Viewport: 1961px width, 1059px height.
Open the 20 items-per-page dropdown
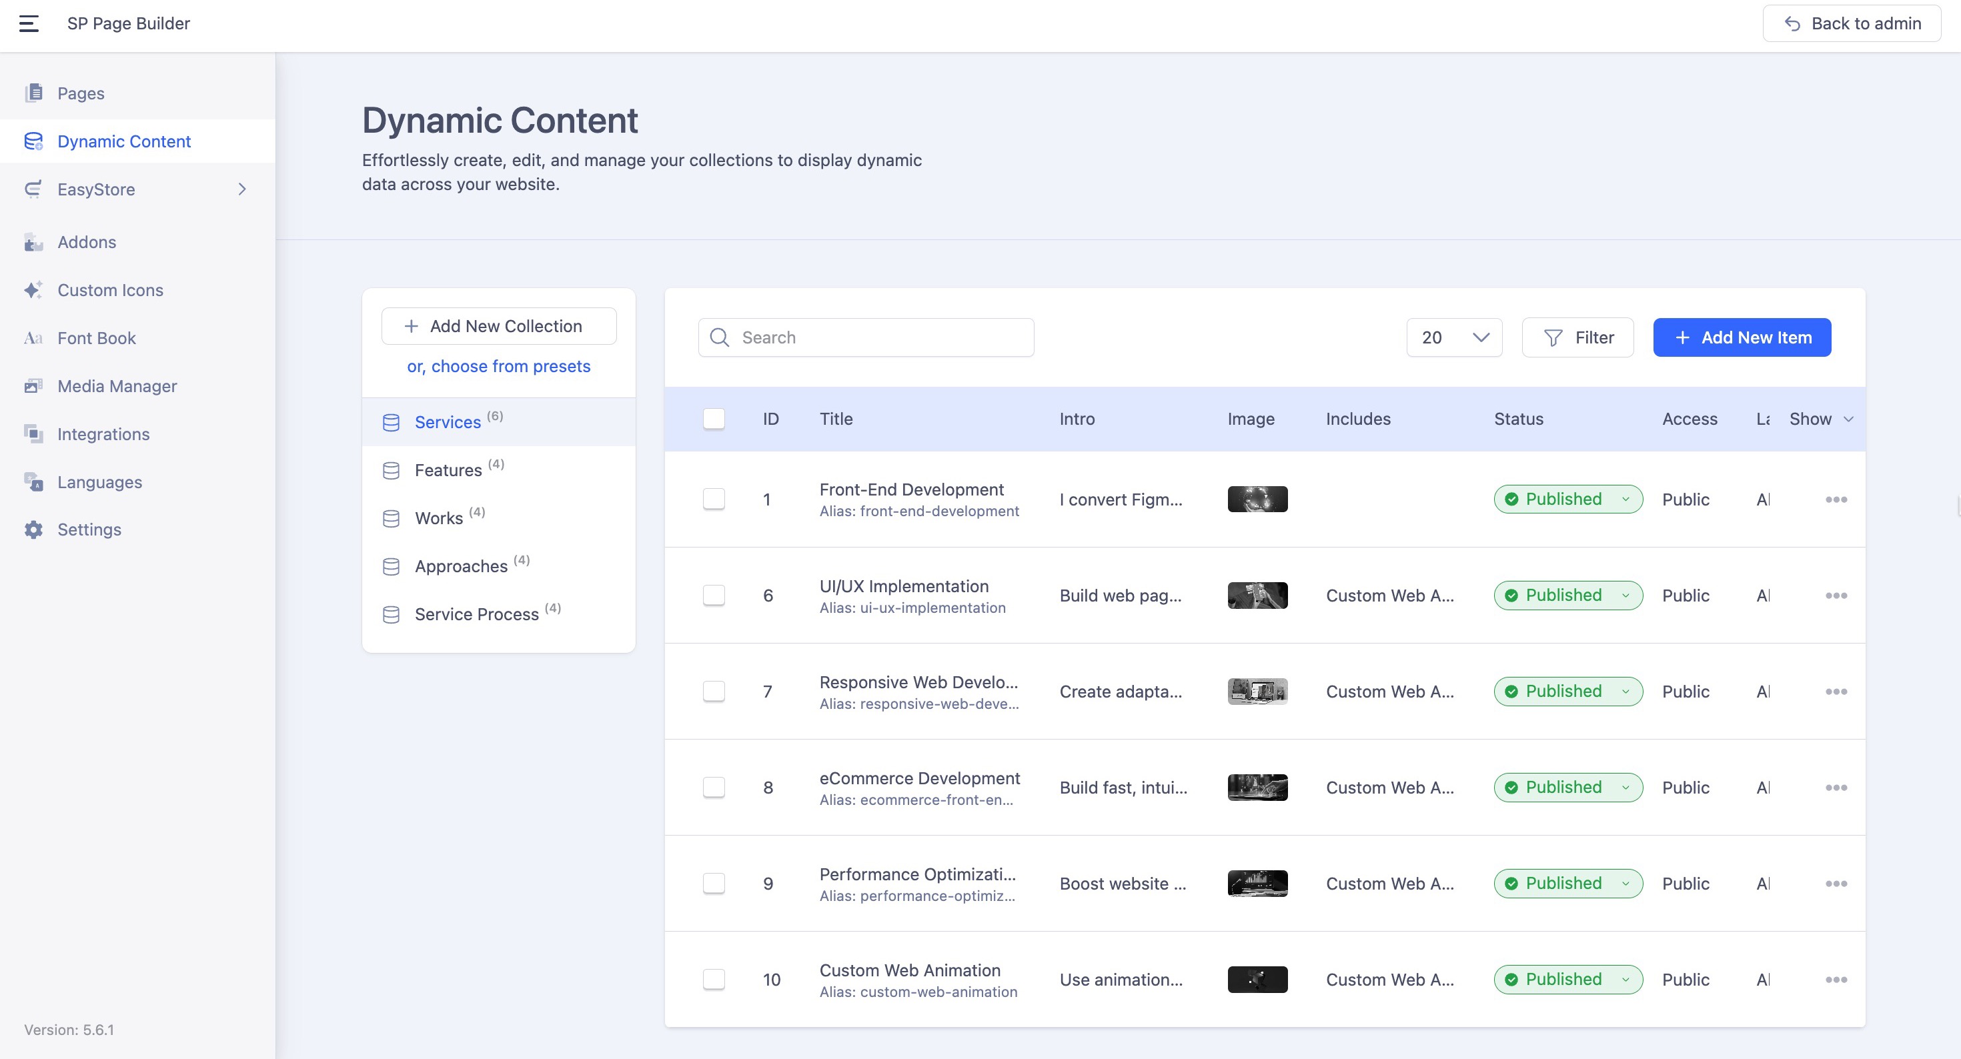[1454, 337]
